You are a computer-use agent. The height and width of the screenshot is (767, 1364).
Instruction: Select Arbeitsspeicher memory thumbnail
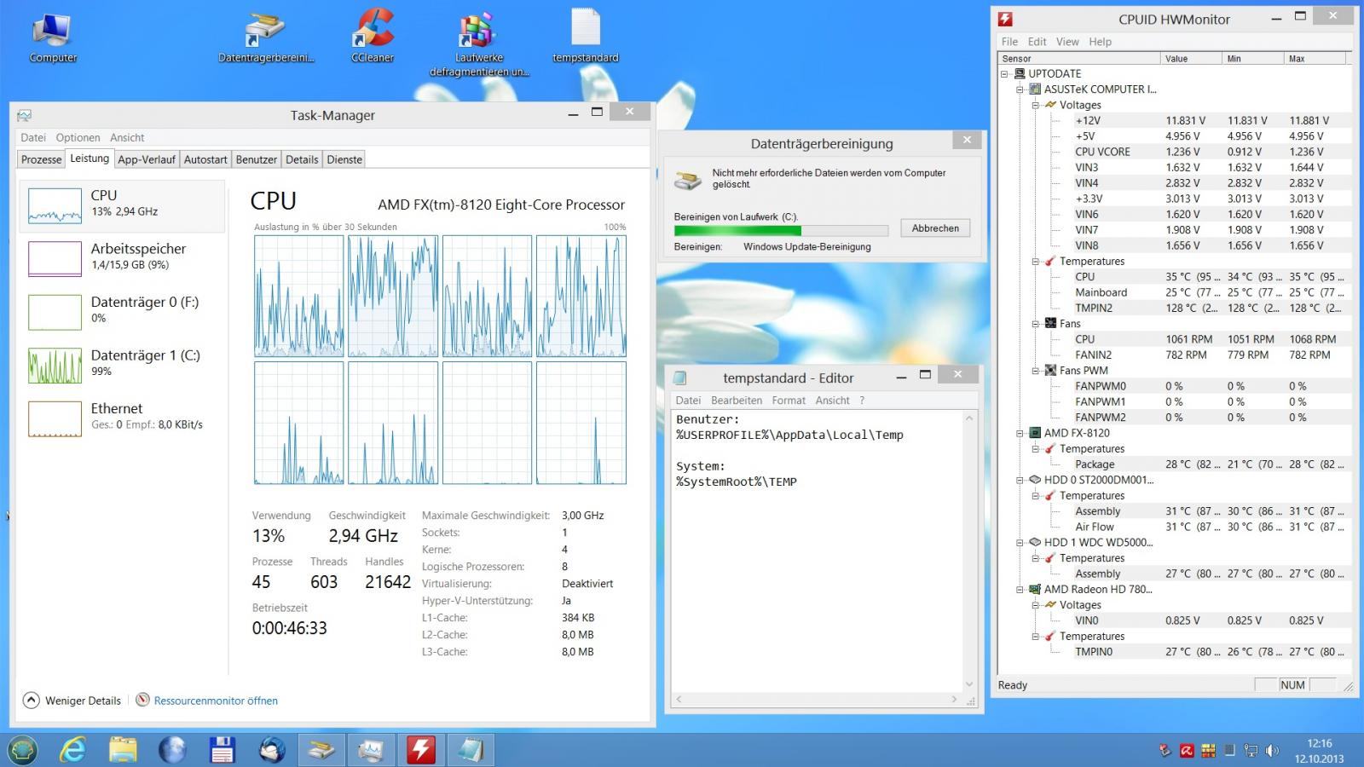55,259
